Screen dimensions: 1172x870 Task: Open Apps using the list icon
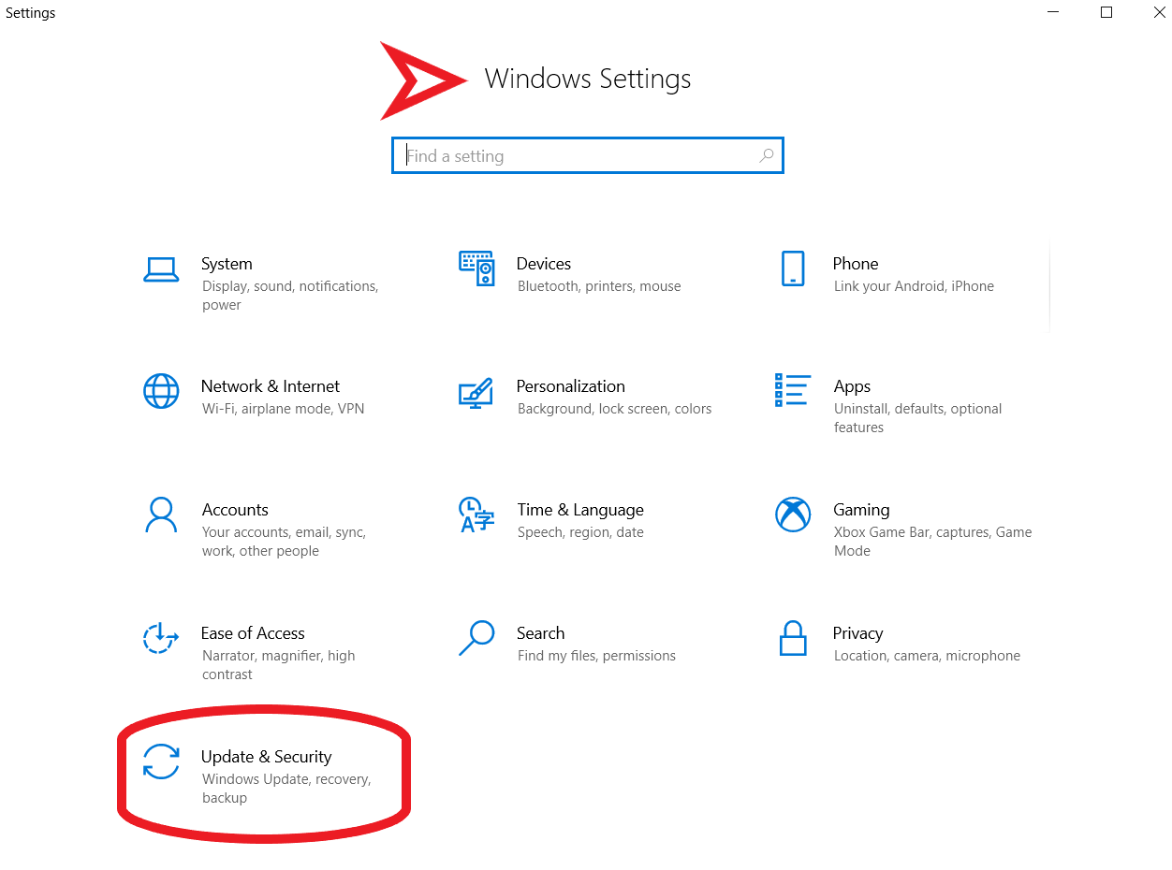point(792,390)
